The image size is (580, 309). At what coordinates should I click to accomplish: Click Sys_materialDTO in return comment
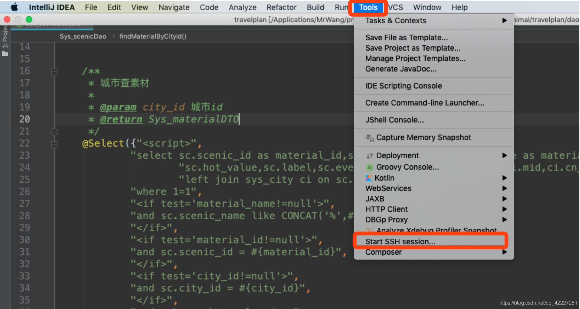tap(193, 119)
